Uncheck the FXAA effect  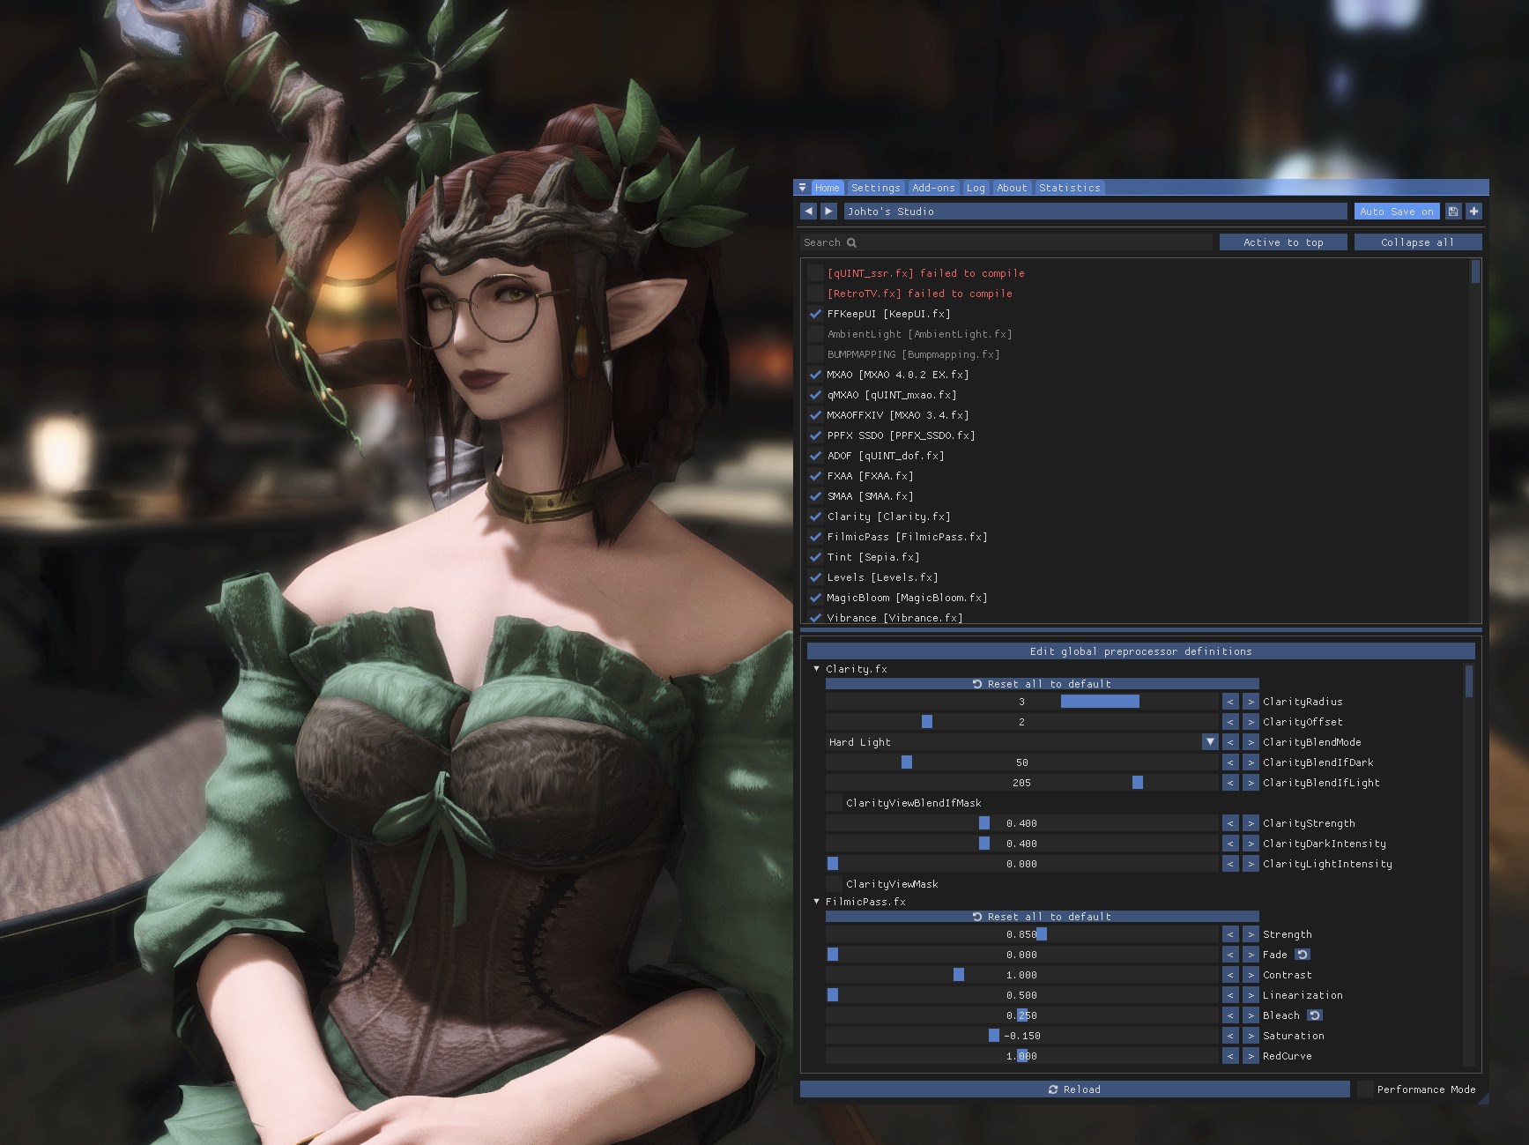tap(815, 476)
